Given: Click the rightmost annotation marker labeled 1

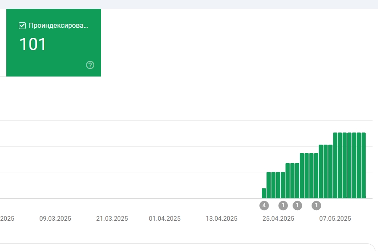Looking at the screenshot, I should [316, 206].
